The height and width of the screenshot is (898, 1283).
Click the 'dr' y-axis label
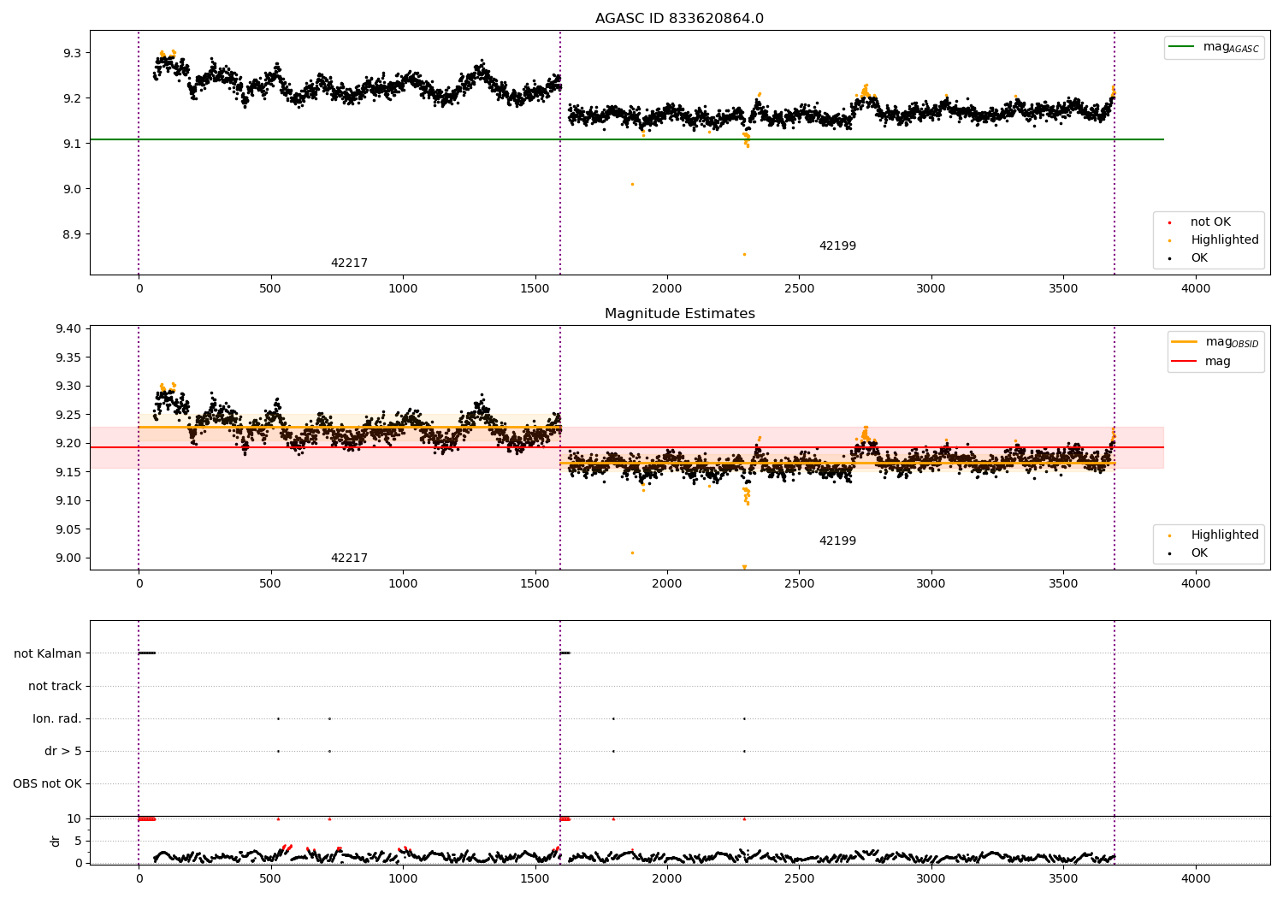[x=56, y=841]
